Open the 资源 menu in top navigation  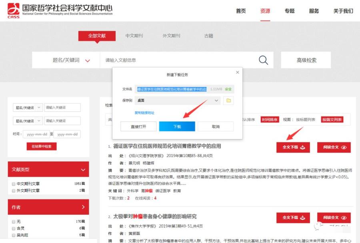(x=265, y=11)
